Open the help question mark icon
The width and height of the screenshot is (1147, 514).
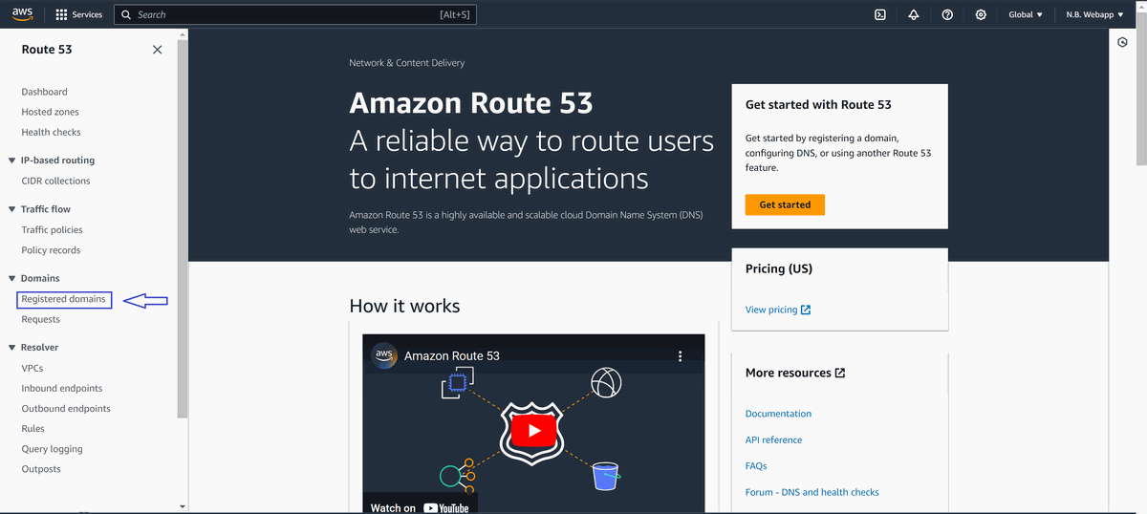pos(947,15)
